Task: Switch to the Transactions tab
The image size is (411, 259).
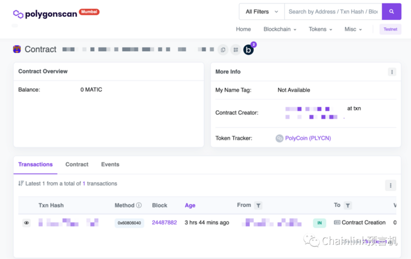Action: [35, 164]
